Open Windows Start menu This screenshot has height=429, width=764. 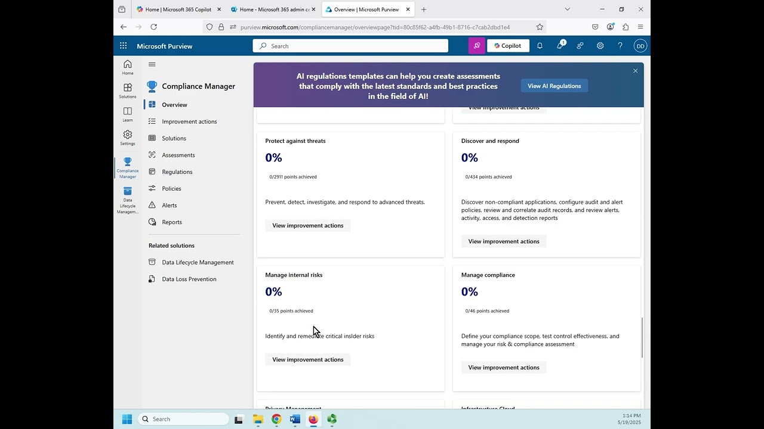pos(127,419)
